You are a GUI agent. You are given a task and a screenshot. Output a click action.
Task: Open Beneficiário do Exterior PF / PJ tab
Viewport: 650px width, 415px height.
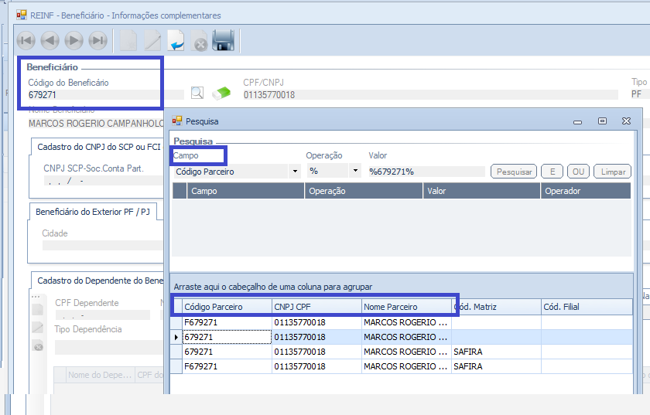tap(93, 211)
